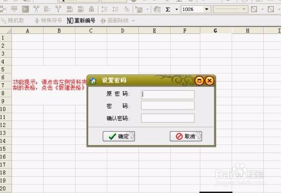Click the home icon in the 设置密码 dialog title bar
This screenshot has width=281, height=193.
93,81
